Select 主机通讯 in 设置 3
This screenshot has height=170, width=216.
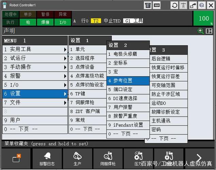point(168,121)
